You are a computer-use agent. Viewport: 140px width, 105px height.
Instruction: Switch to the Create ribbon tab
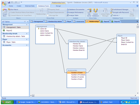click(x=19, y=6)
